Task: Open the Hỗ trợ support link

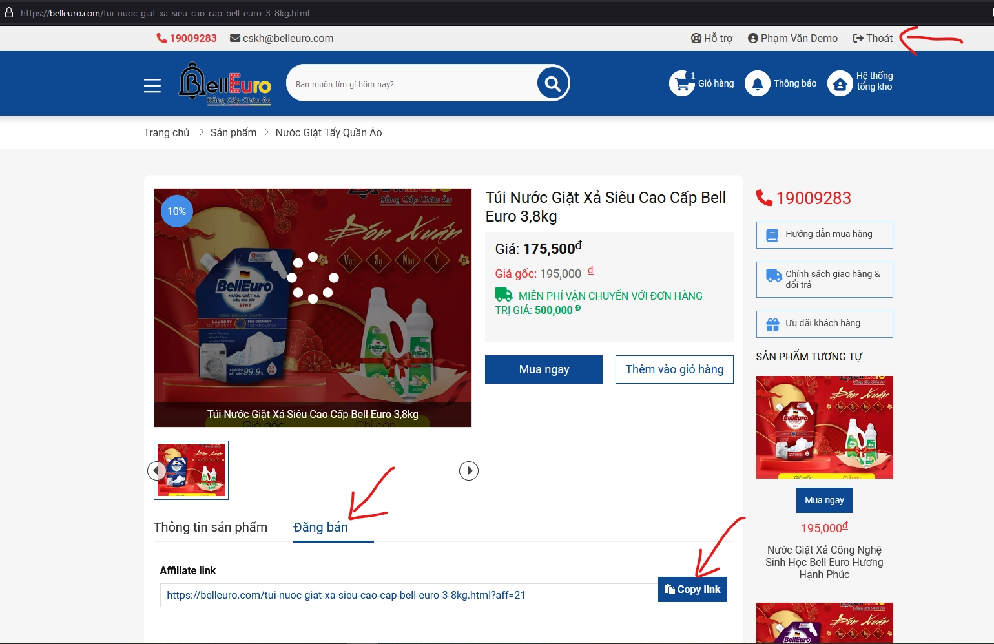Action: coord(712,38)
